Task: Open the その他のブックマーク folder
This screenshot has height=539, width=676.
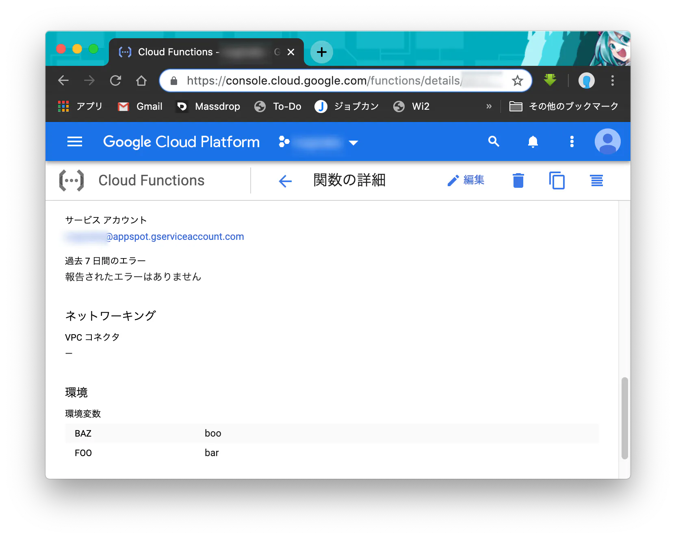Action: click(564, 106)
